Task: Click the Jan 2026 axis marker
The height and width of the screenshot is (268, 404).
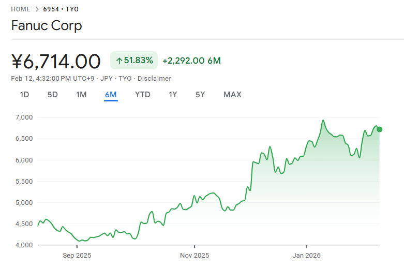Action: 306,255
